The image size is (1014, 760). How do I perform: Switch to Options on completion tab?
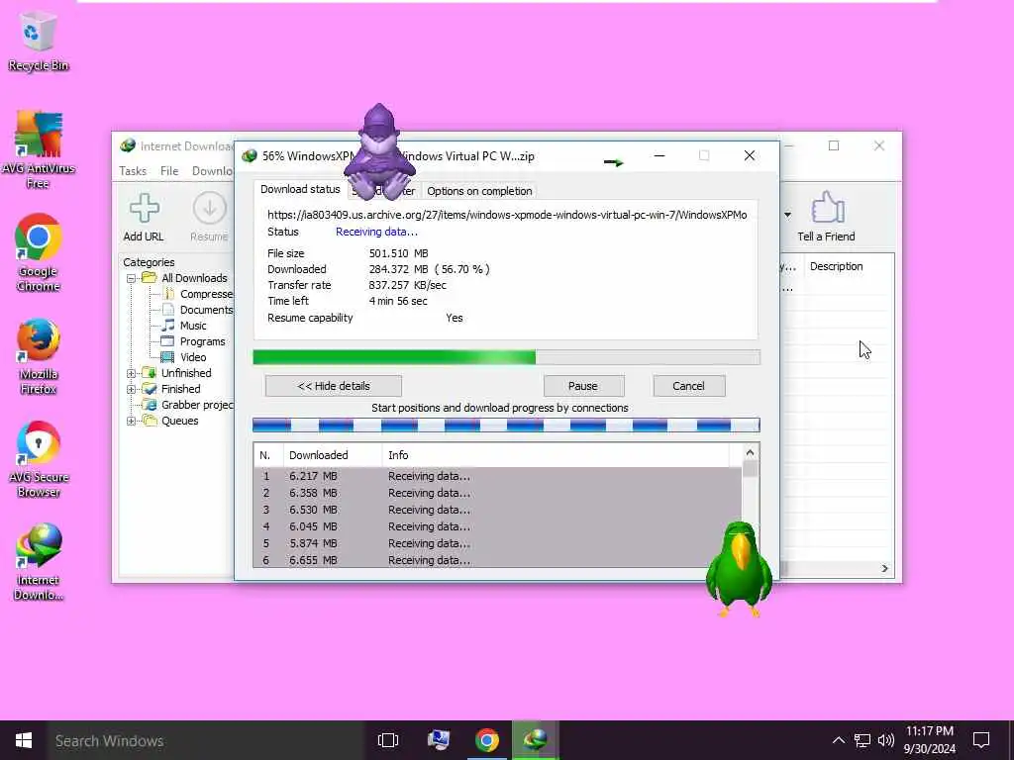pos(479,191)
